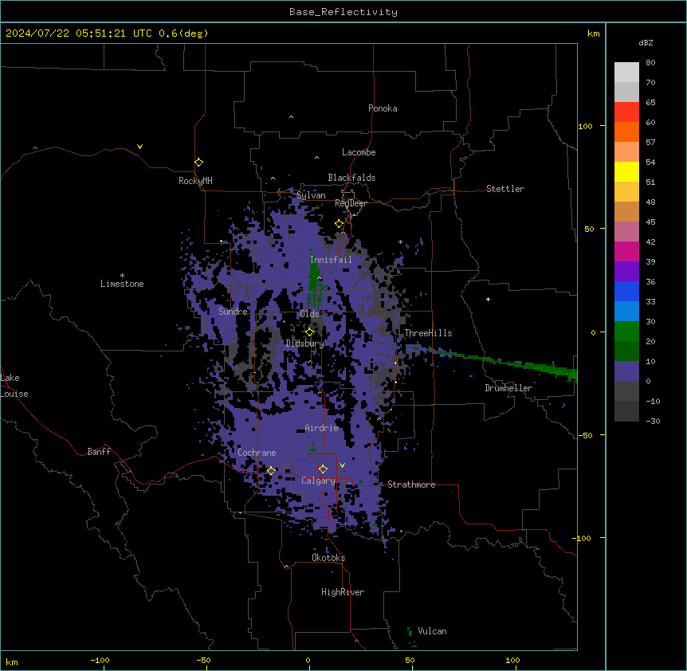
Task: Click the Calgary city label
Action: [x=318, y=481]
